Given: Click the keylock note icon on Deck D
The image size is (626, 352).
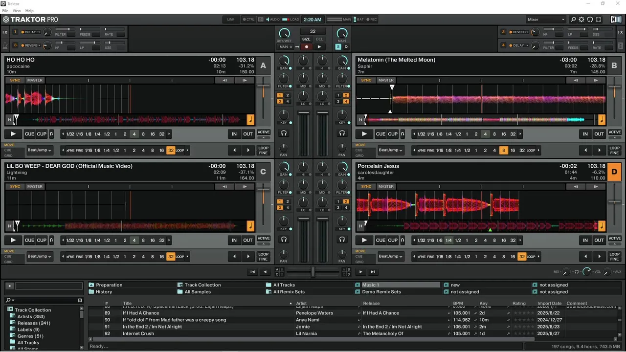Looking at the screenshot, I should [x=602, y=226].
